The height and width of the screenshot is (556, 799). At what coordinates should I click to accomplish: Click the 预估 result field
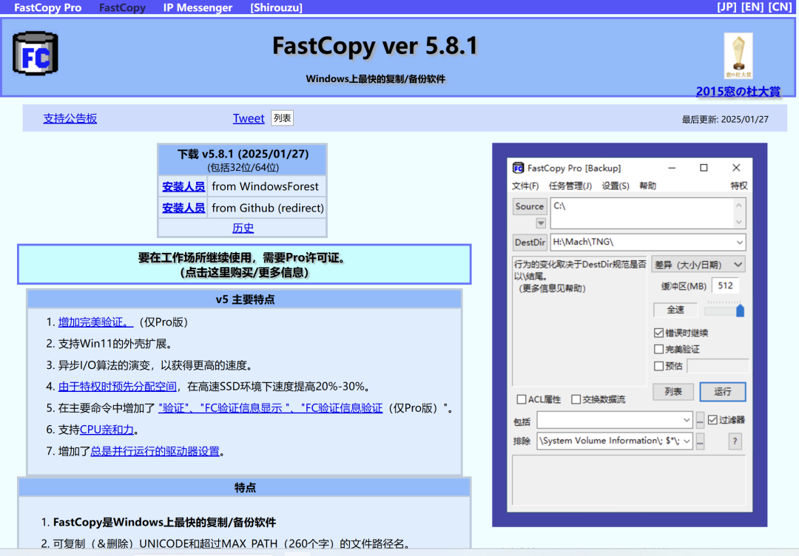coord(718,366)
